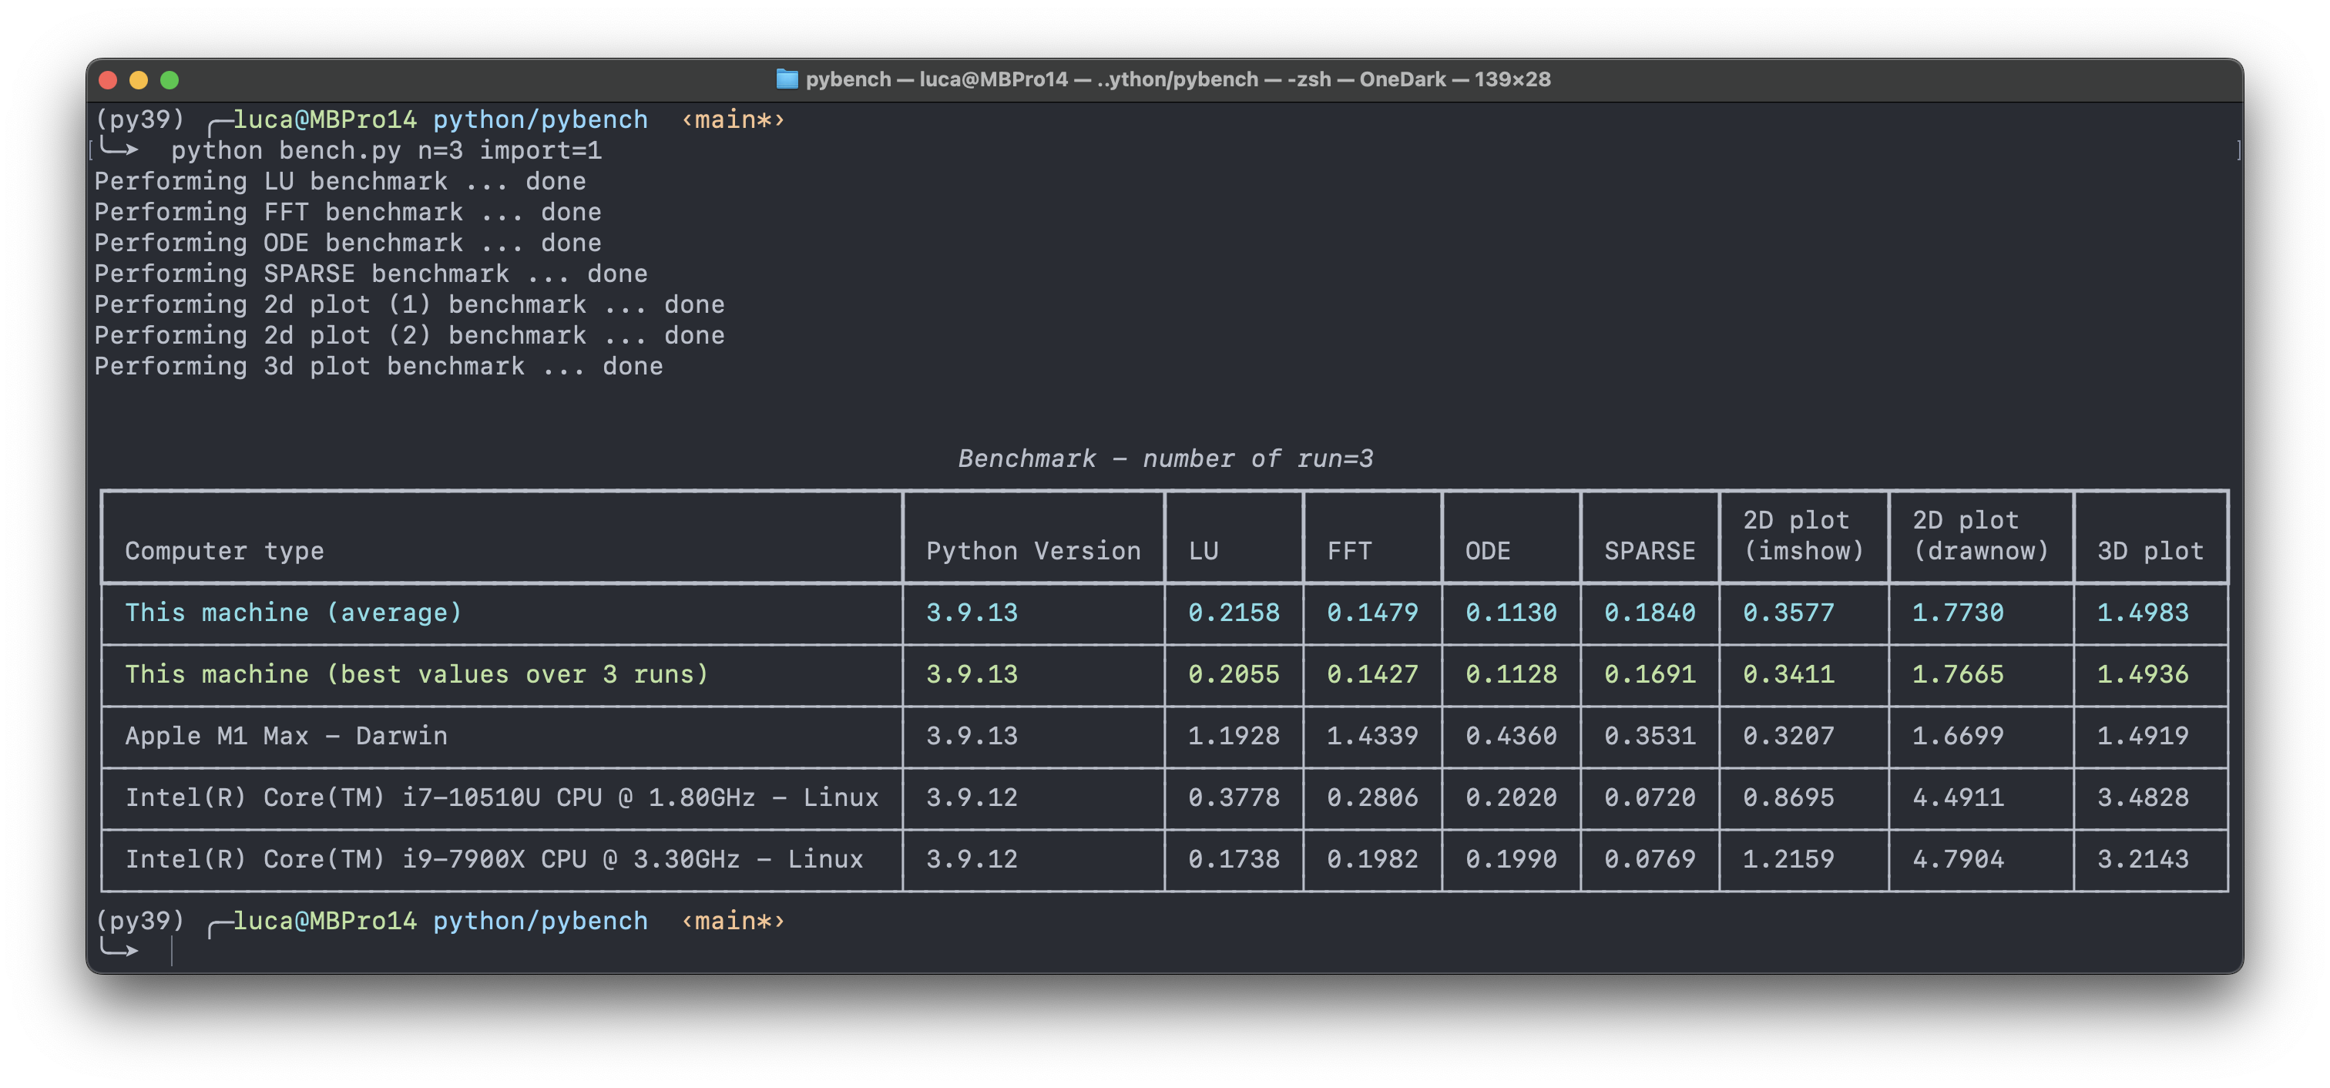The width and height of the screenshot is (2330, 1088).
Task: Click the best-run FFT value 0.1427
Action: (x=1372, y=673)
